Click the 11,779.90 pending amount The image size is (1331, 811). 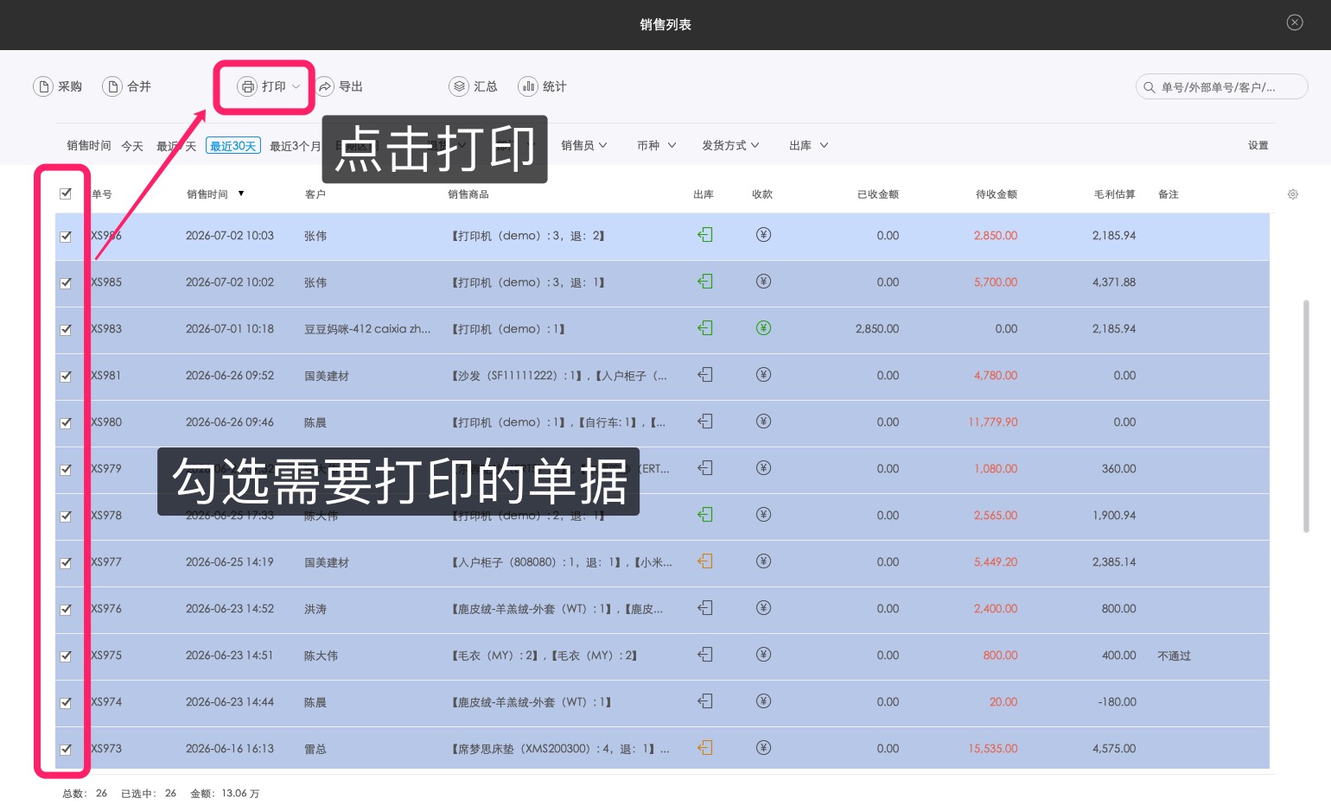point(993,422)
